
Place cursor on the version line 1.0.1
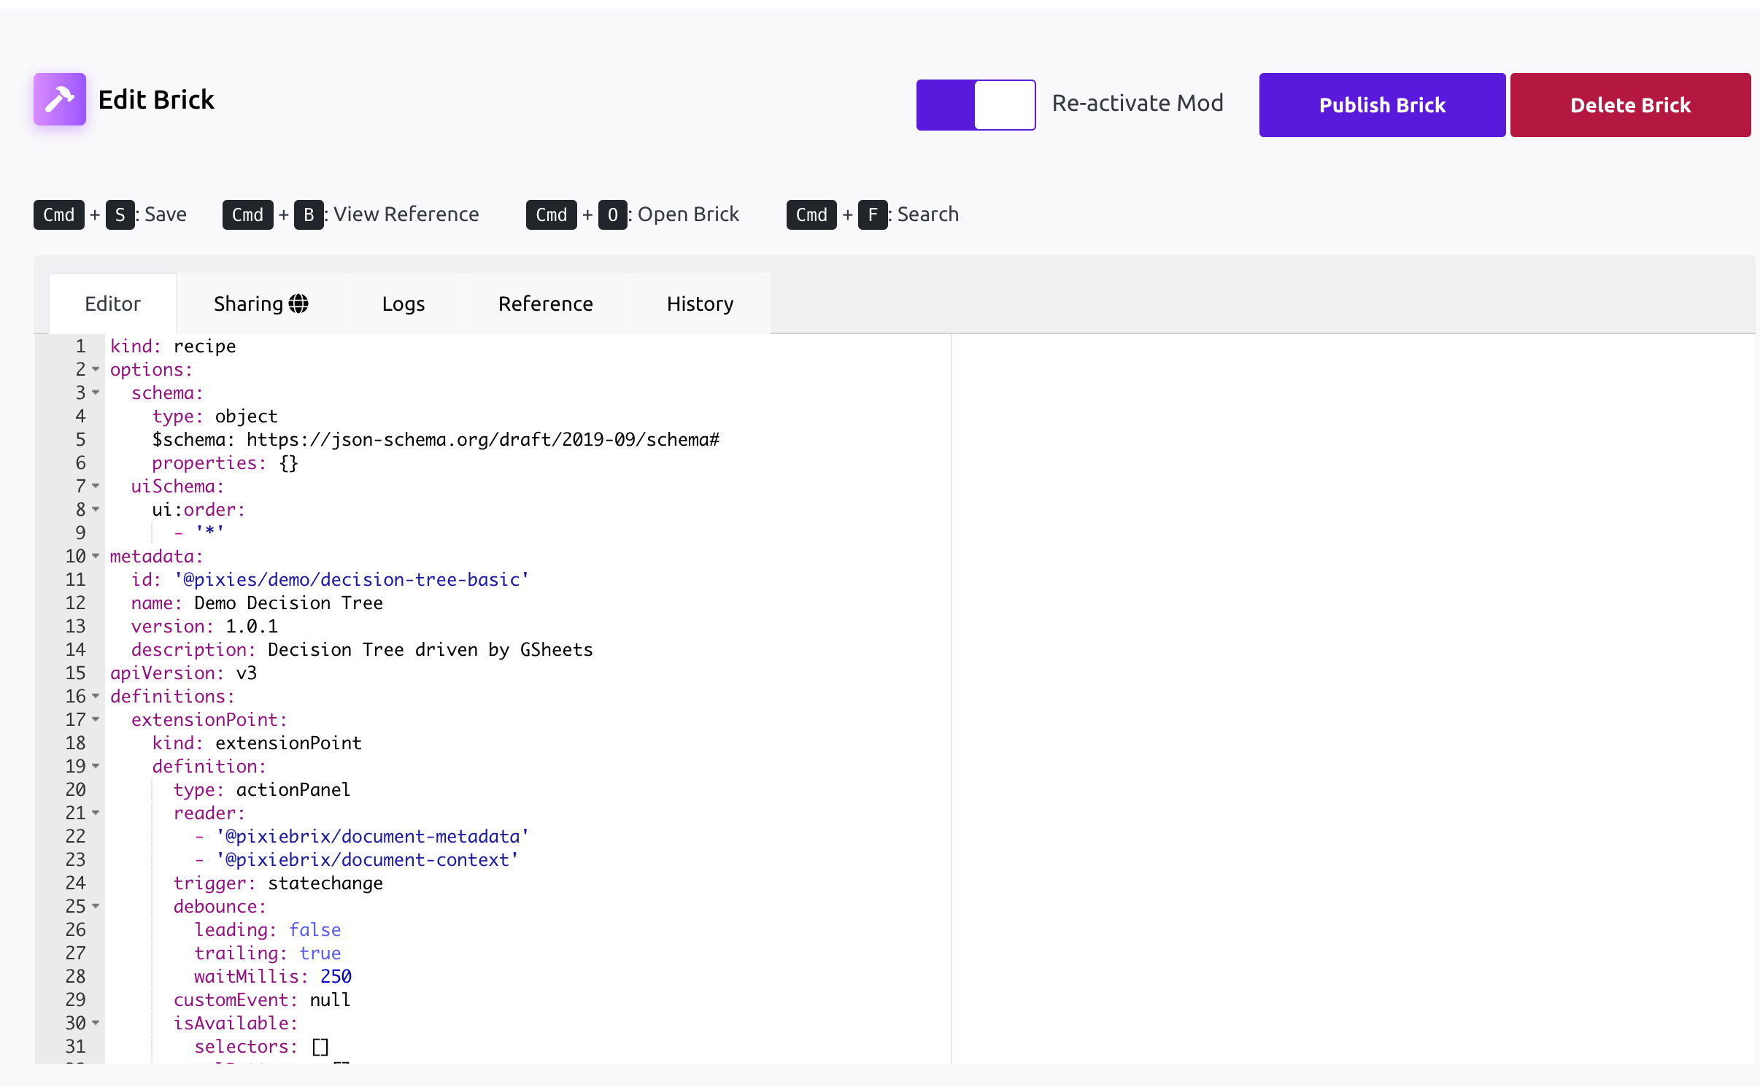pyautogui.click(x=251, y=627)
